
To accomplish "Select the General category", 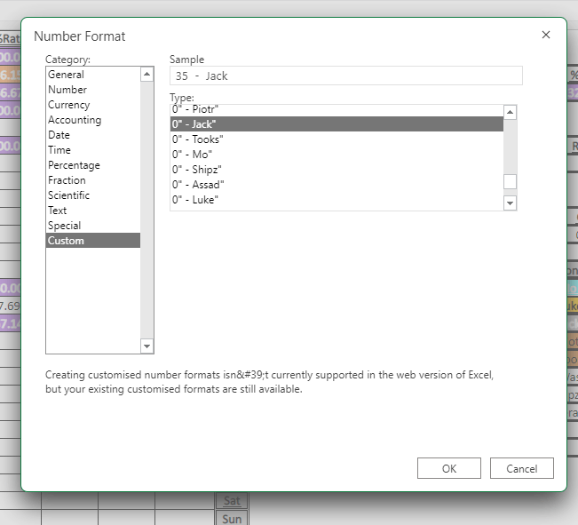I will pyautogui.click(x=93, y=75).
